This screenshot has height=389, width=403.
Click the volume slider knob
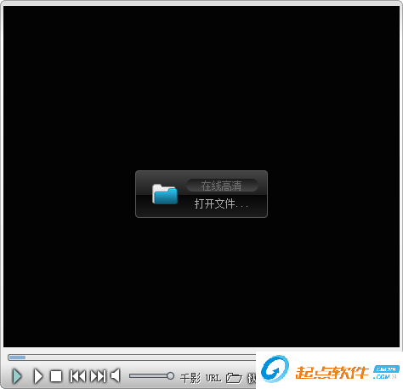170,376
